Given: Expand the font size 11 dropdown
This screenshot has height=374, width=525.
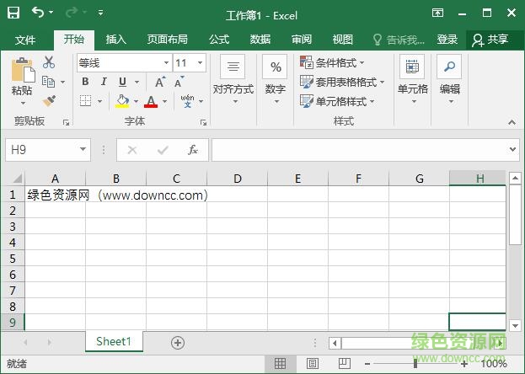Looking at the screenshot, I should point(200,63).
